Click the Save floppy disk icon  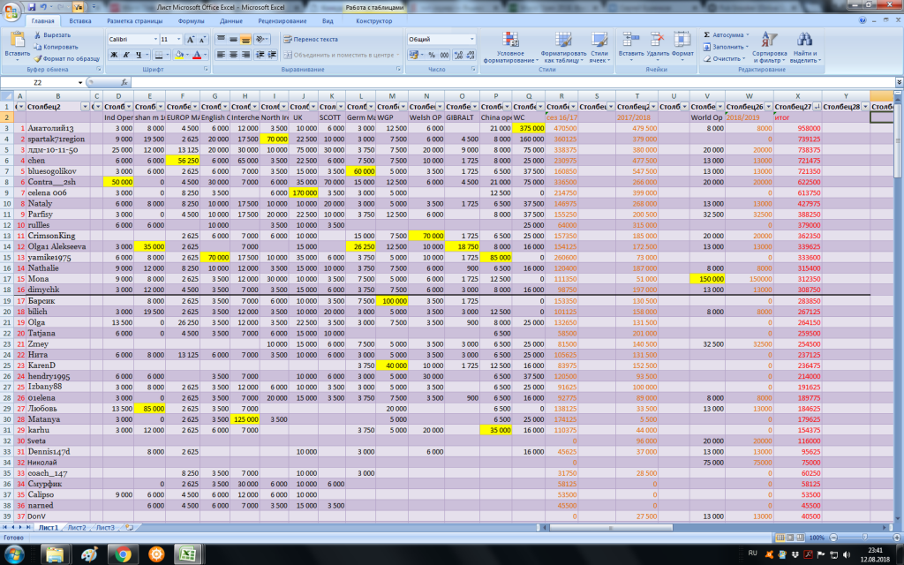click(x=32, y=7)
